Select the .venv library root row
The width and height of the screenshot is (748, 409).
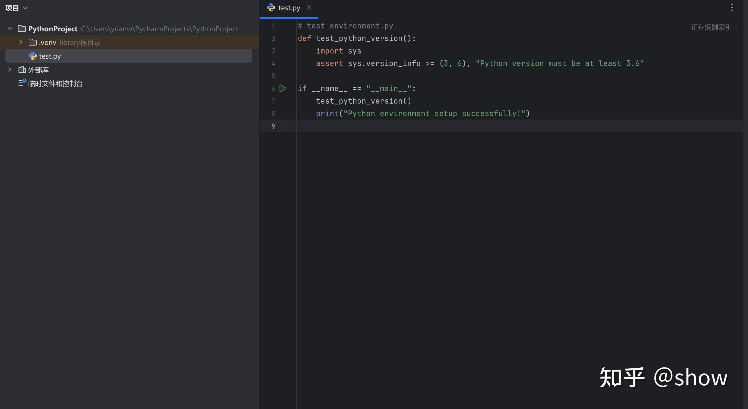point(129,42)
